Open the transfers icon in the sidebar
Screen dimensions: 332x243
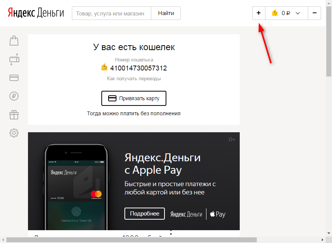[14, 59]
